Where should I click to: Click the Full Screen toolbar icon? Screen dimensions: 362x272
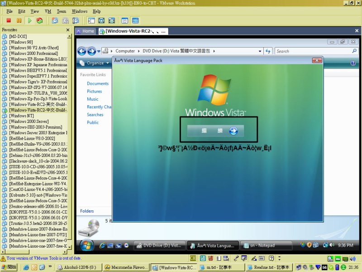pyautogui.click(x=111, y=20)
